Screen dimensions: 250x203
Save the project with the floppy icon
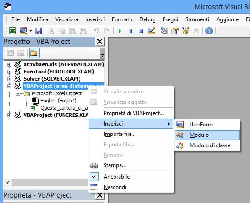[x=39, y=31]
